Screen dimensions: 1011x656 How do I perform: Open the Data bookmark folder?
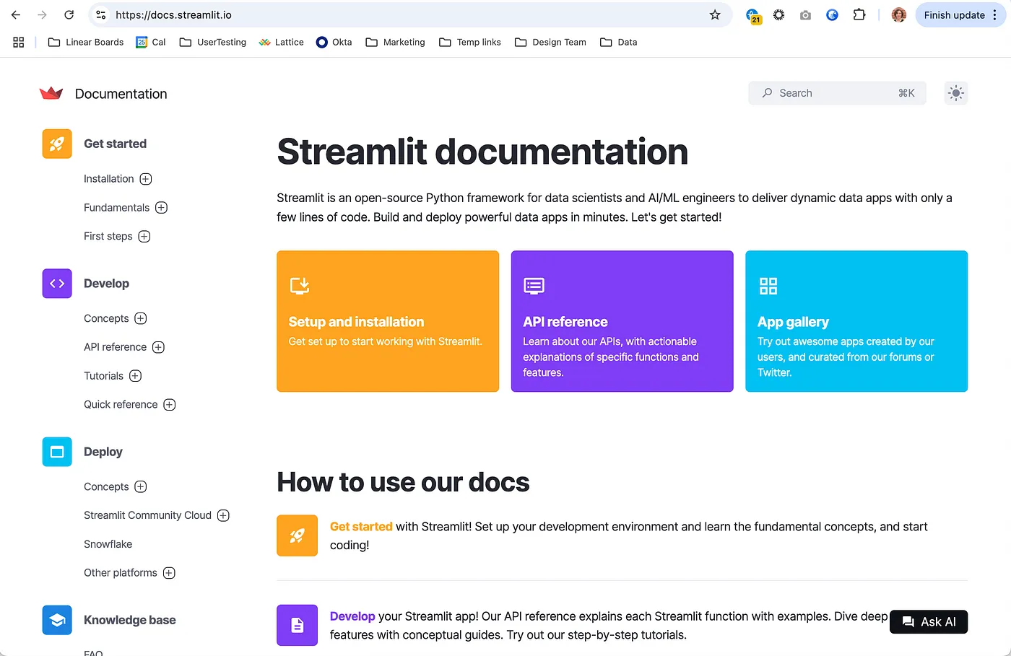pyautogui.click(x=619, y=42)
